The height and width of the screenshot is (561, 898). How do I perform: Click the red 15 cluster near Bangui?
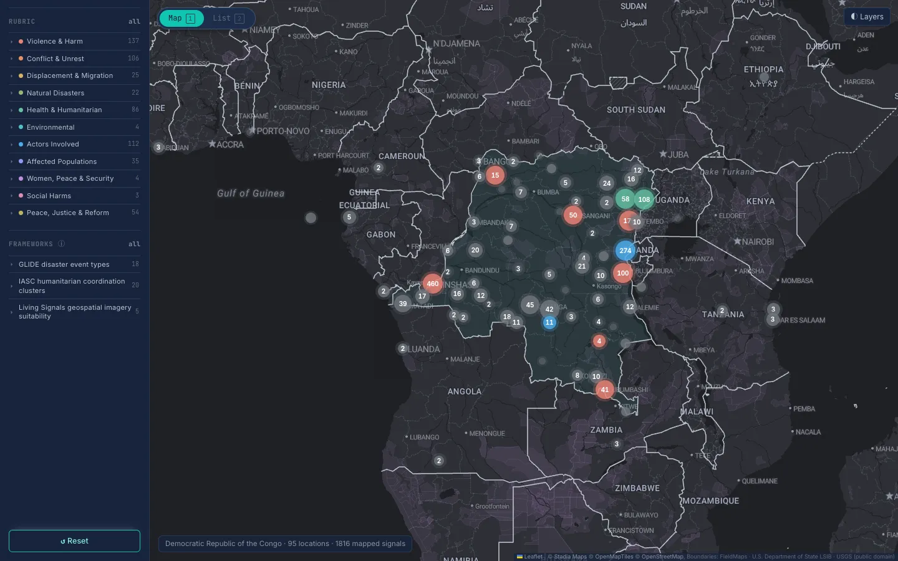(x=495, y=175)
